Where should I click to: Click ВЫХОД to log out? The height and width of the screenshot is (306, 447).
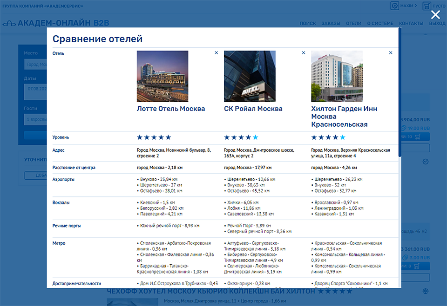pyautogui.click(x=437, y=23)
